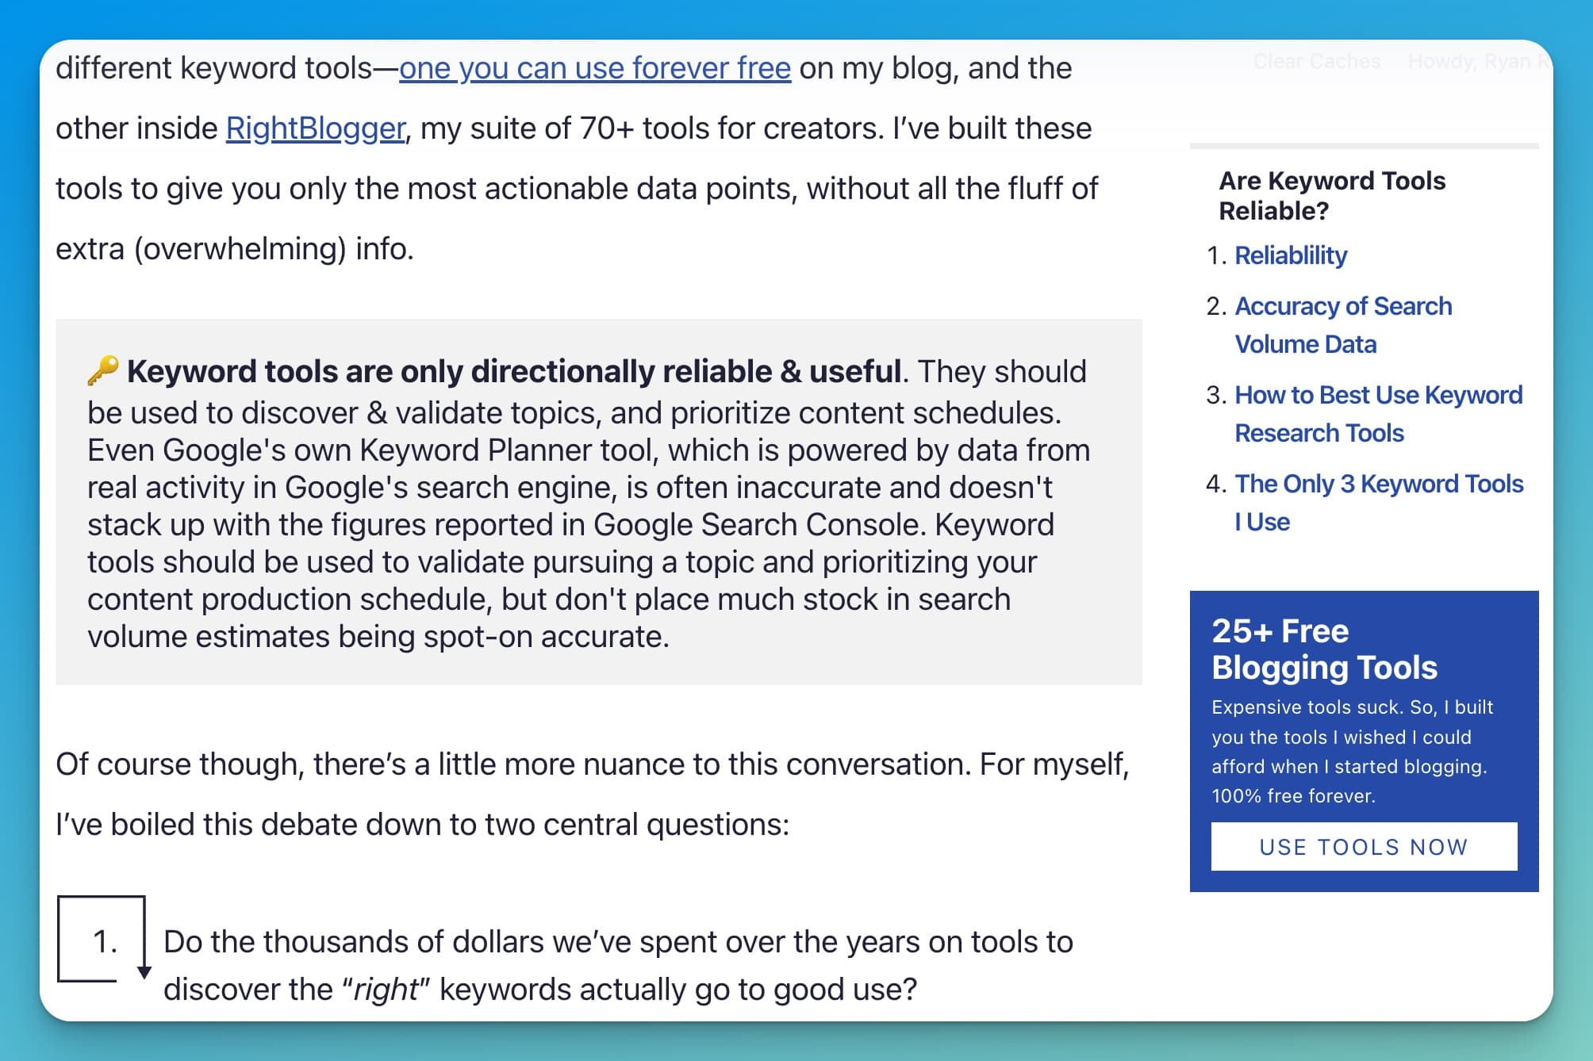Open "Accuracy of Search Volume Data"
Screen dimensions: 1593x1061
point(1343,324)
